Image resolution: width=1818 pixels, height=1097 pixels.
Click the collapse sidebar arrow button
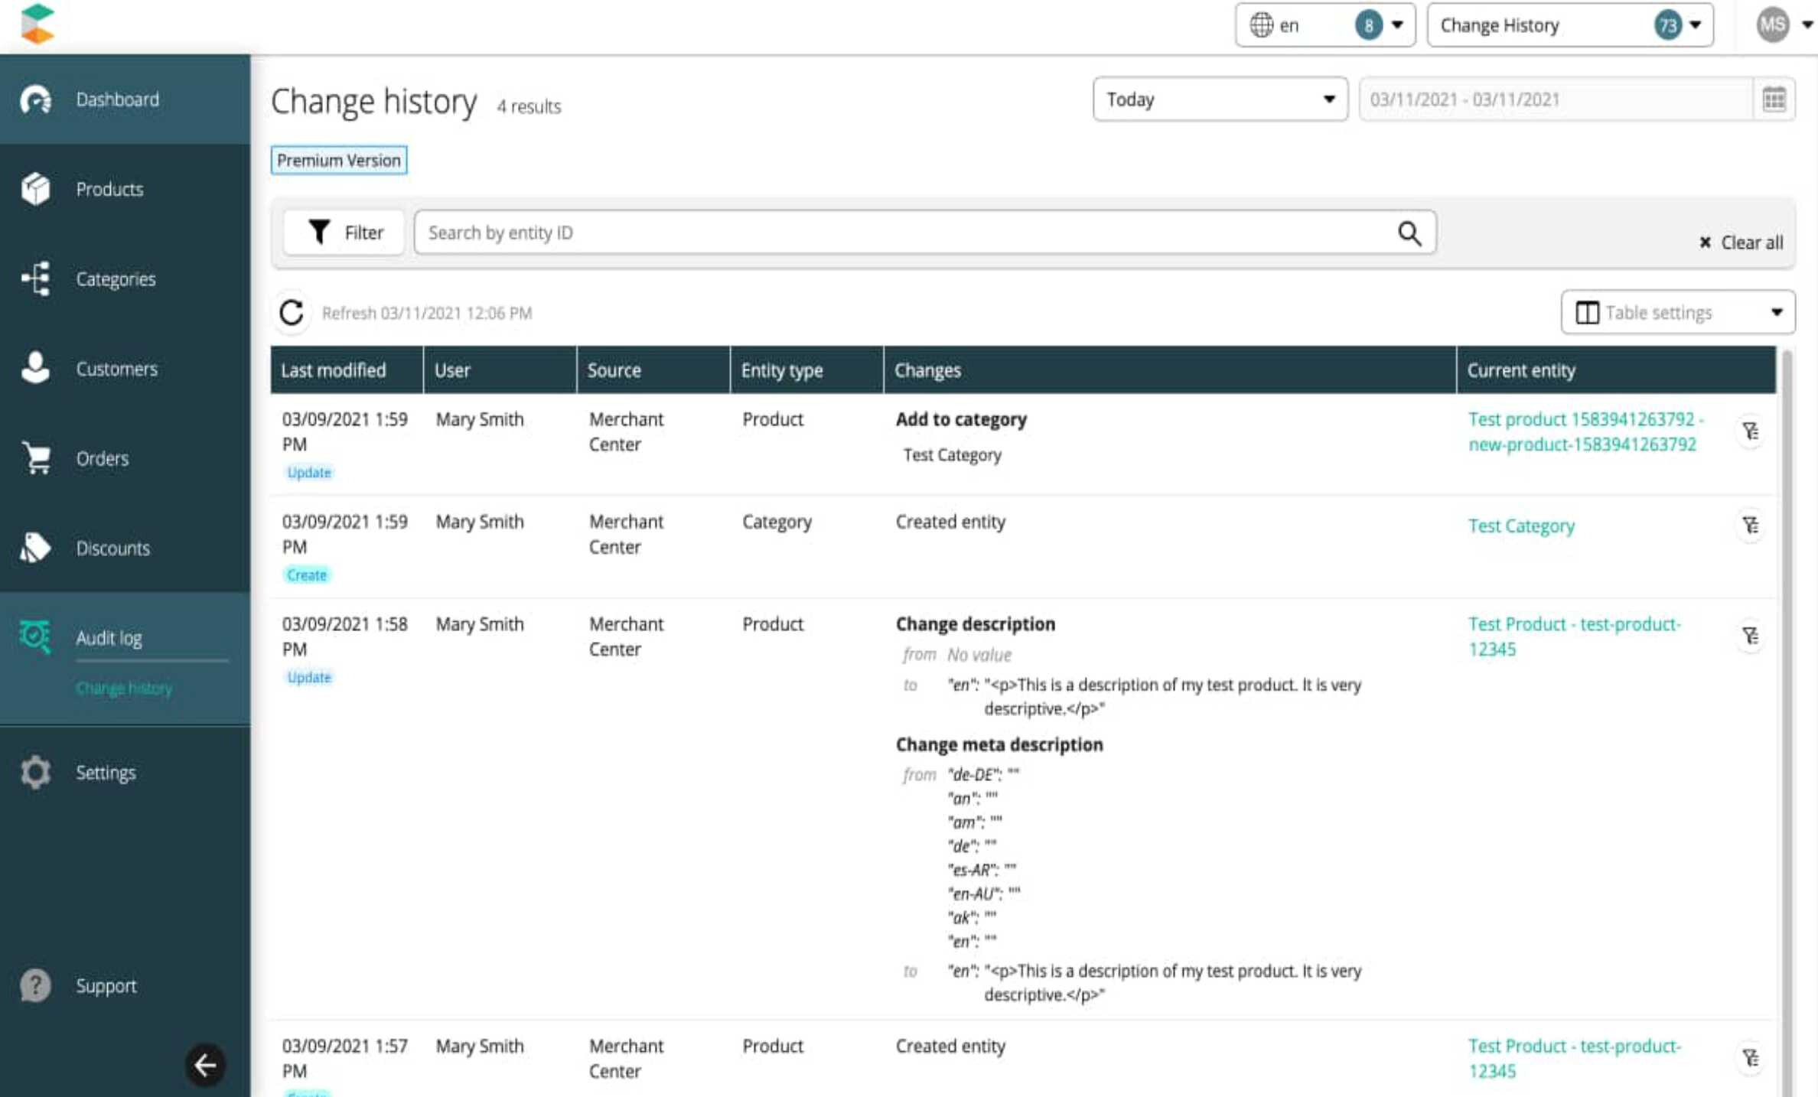pos(205,1065)
